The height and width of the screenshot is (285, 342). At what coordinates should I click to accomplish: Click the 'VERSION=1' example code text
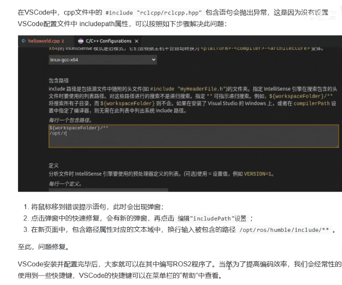point(258,174)
